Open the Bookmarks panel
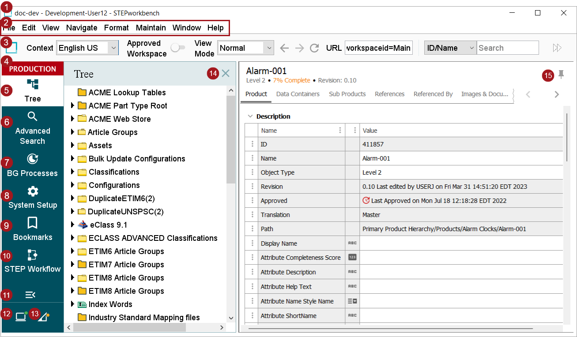577x337 pixels. click(x=33, y=228)
